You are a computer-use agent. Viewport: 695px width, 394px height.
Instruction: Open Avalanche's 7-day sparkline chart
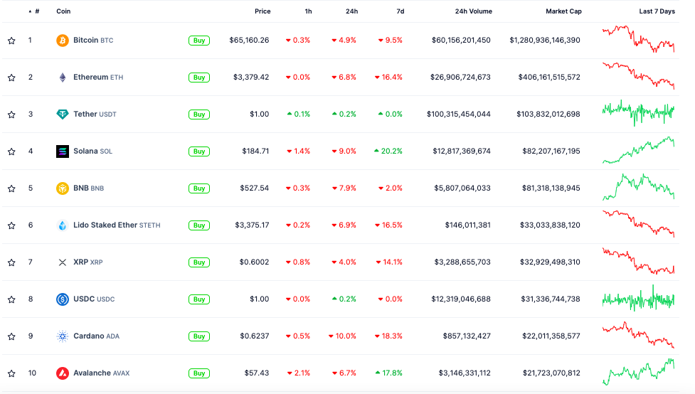coord(638,372)
